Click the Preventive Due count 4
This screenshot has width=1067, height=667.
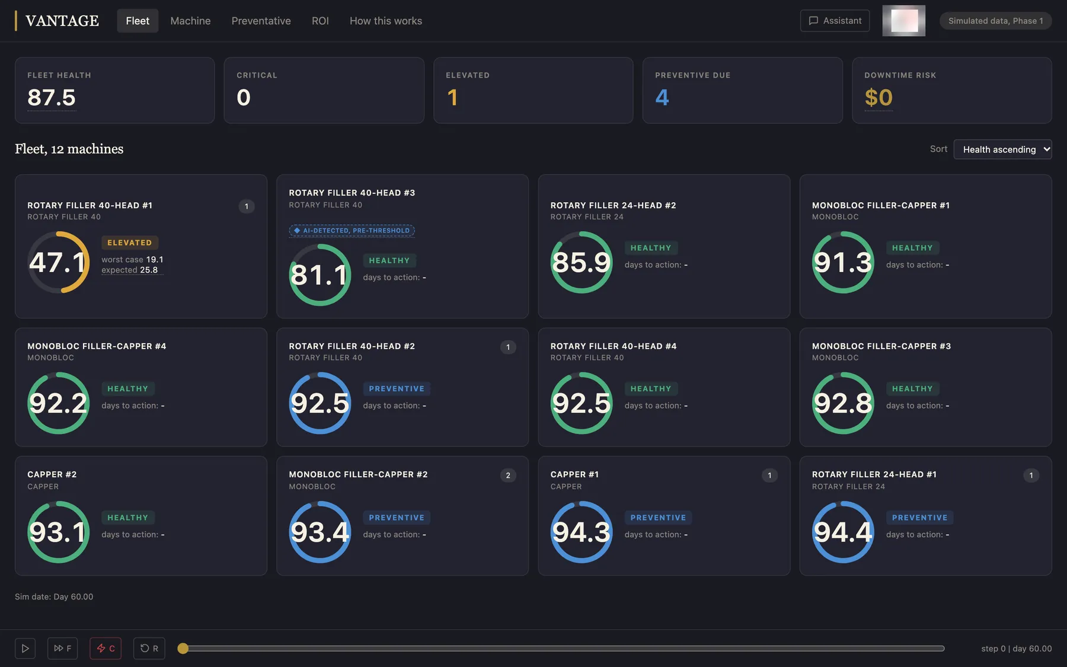click(662, 97)
